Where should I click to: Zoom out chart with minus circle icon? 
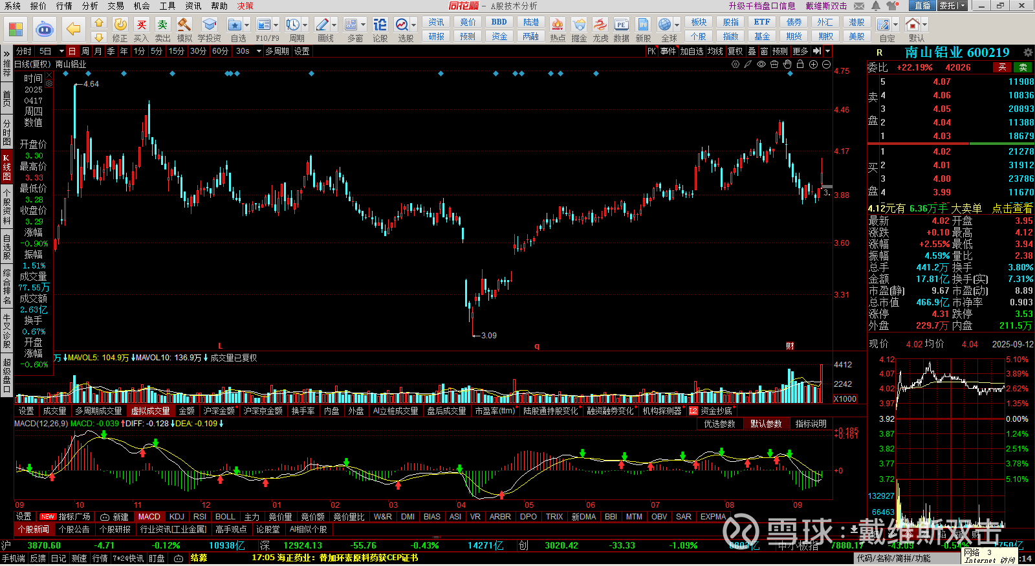[826, 64]
